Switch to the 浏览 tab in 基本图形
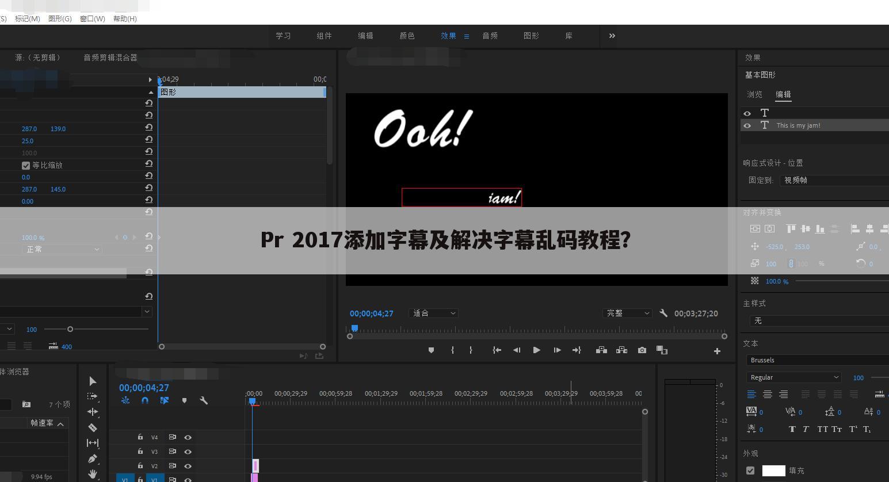 [x=754, y=94]
